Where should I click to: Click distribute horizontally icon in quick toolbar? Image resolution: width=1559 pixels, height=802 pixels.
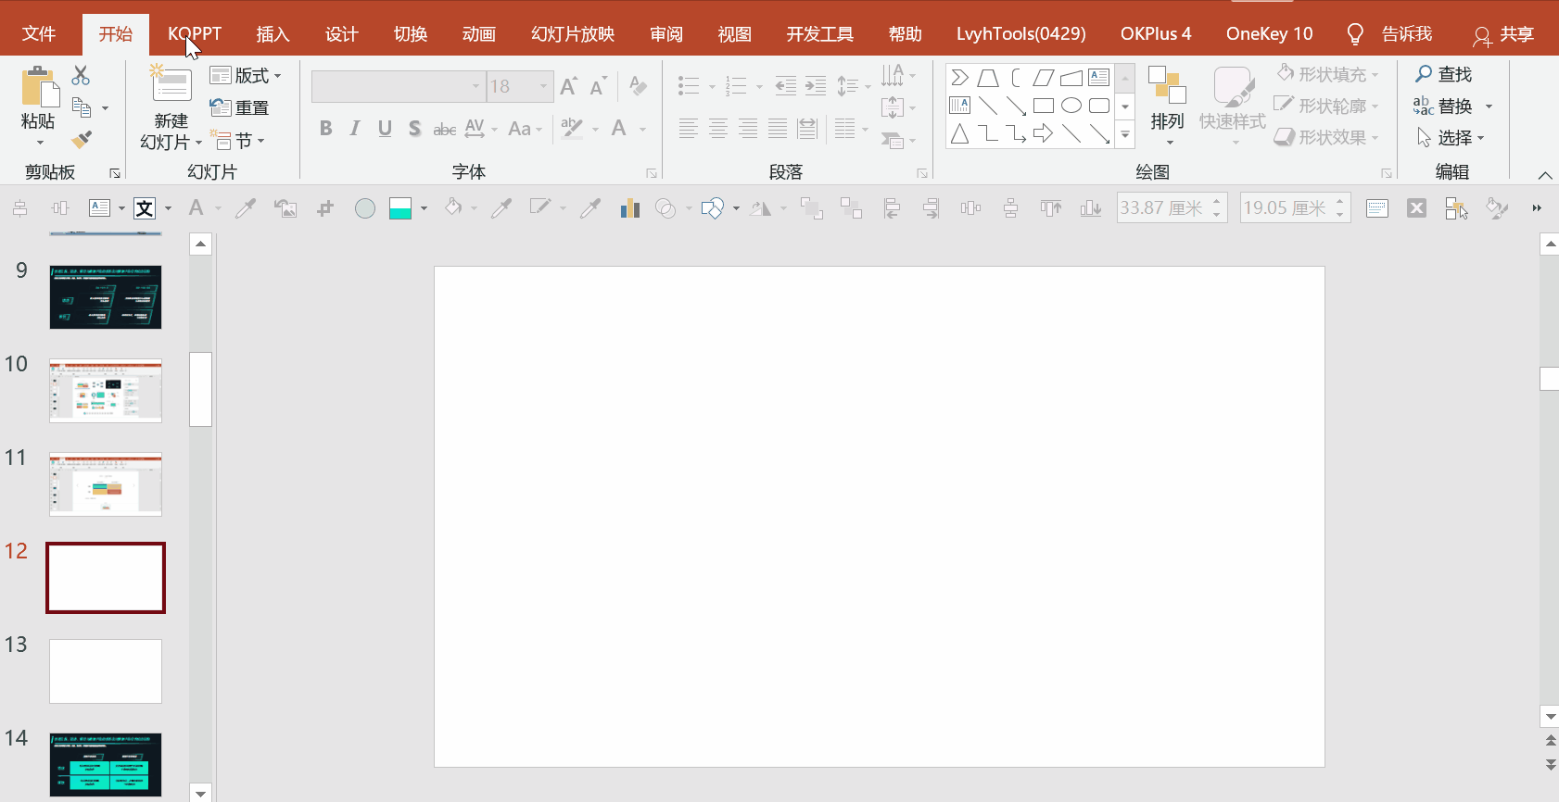pos(970,208)
